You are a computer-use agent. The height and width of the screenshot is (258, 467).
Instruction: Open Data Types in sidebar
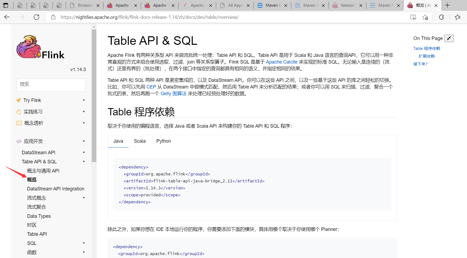click(39, 216)
